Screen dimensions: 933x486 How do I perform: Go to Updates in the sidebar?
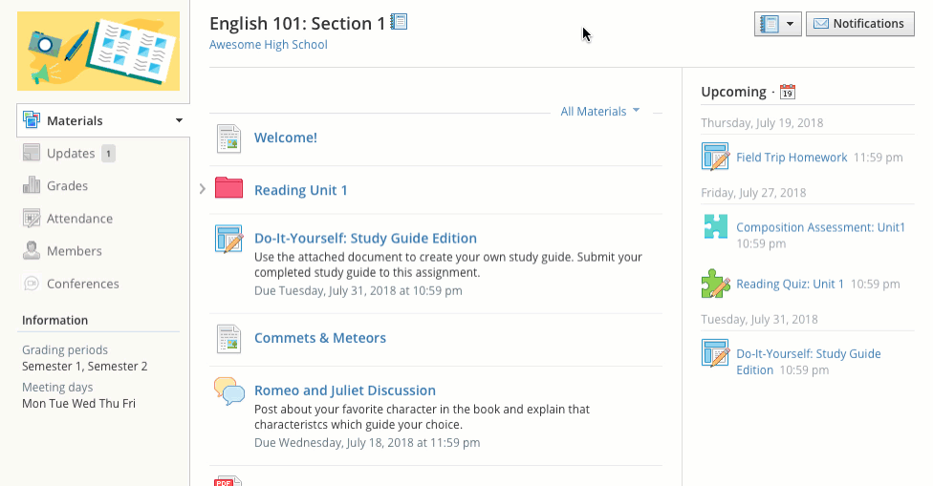pyautogui.click(x=71, y=154)
